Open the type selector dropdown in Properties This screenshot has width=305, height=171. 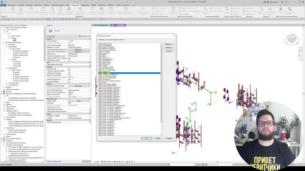pos(90,31)
